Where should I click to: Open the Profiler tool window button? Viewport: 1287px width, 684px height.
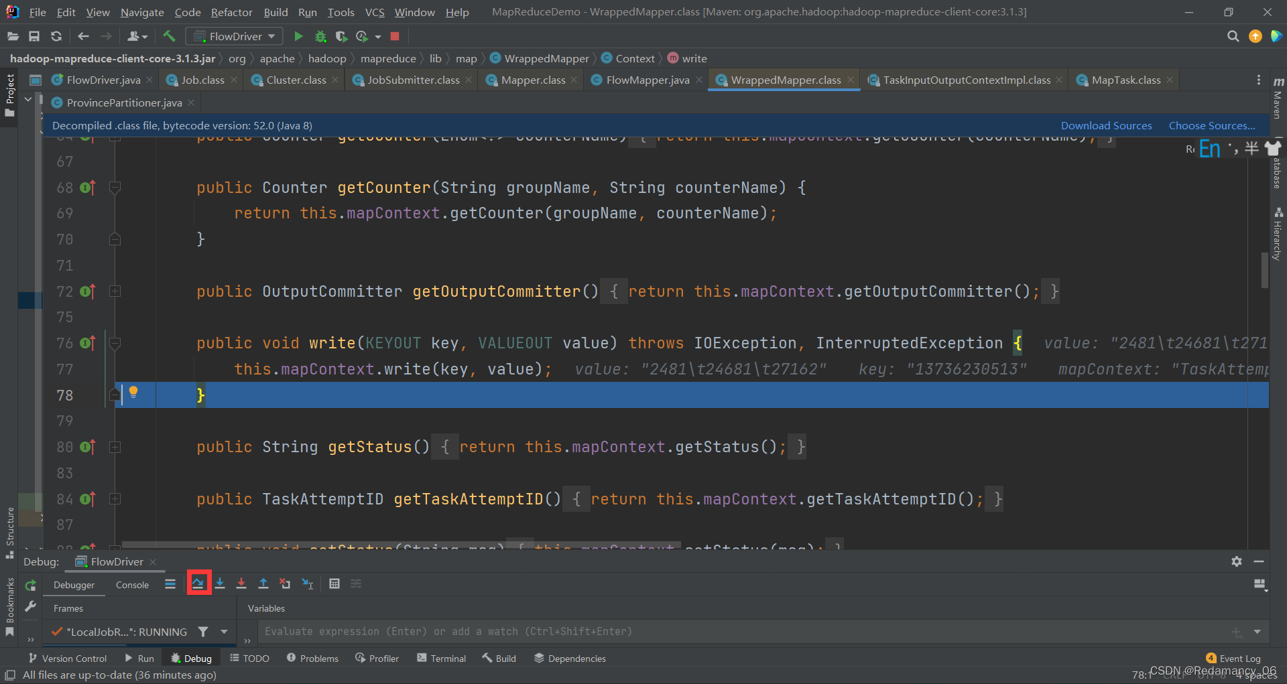377,659
